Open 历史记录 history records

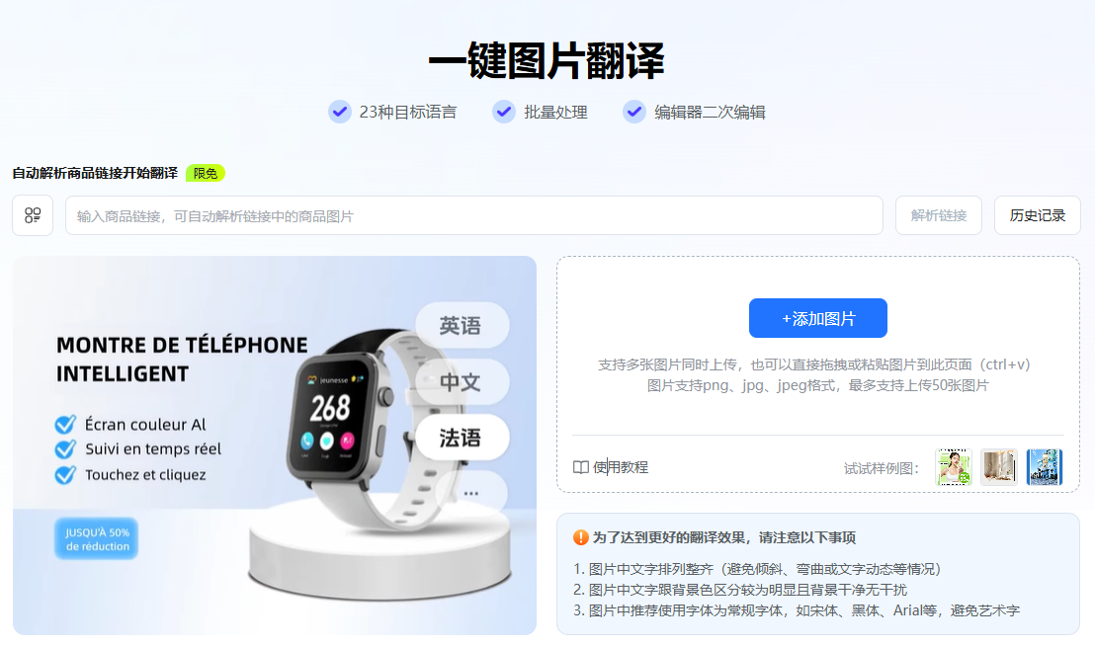(1037, 215)
